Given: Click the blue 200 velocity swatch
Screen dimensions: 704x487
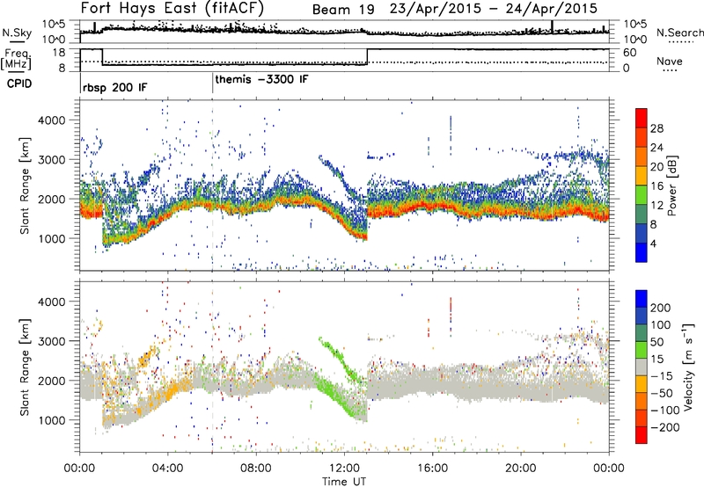Looking at the screenshot, I should [x=642, y=299].
